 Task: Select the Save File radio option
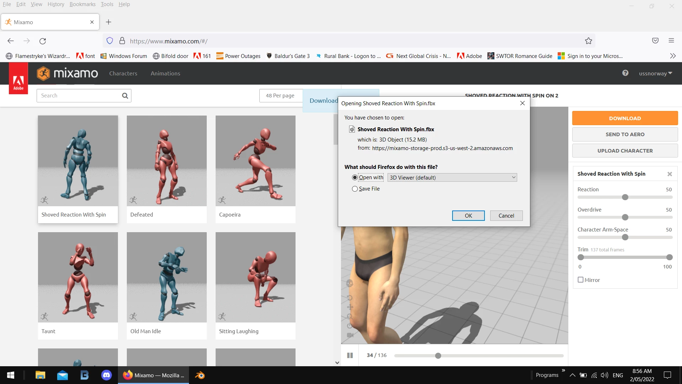pos(355,189)
